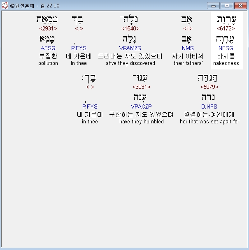This screenshot has width=249, height=250.
Task: Select the highlighted gloss 'nakedness'
Action: [226, 63]
